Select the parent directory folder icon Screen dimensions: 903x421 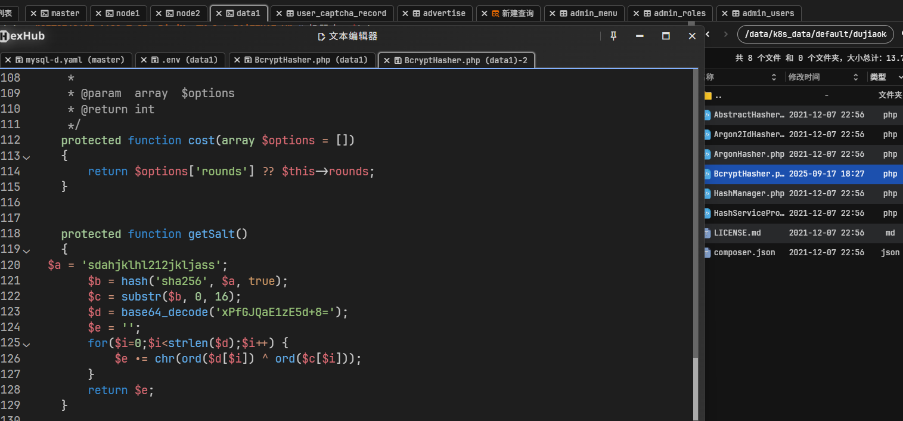[708, 95]
